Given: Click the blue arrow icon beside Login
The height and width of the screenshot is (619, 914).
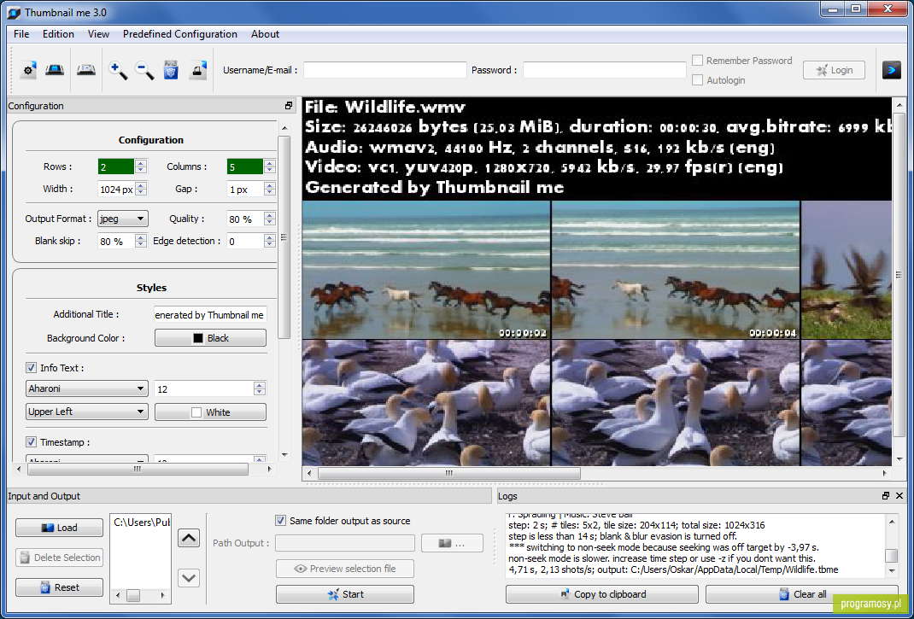Looking at the screenshot, I should (x=891, y=70).
